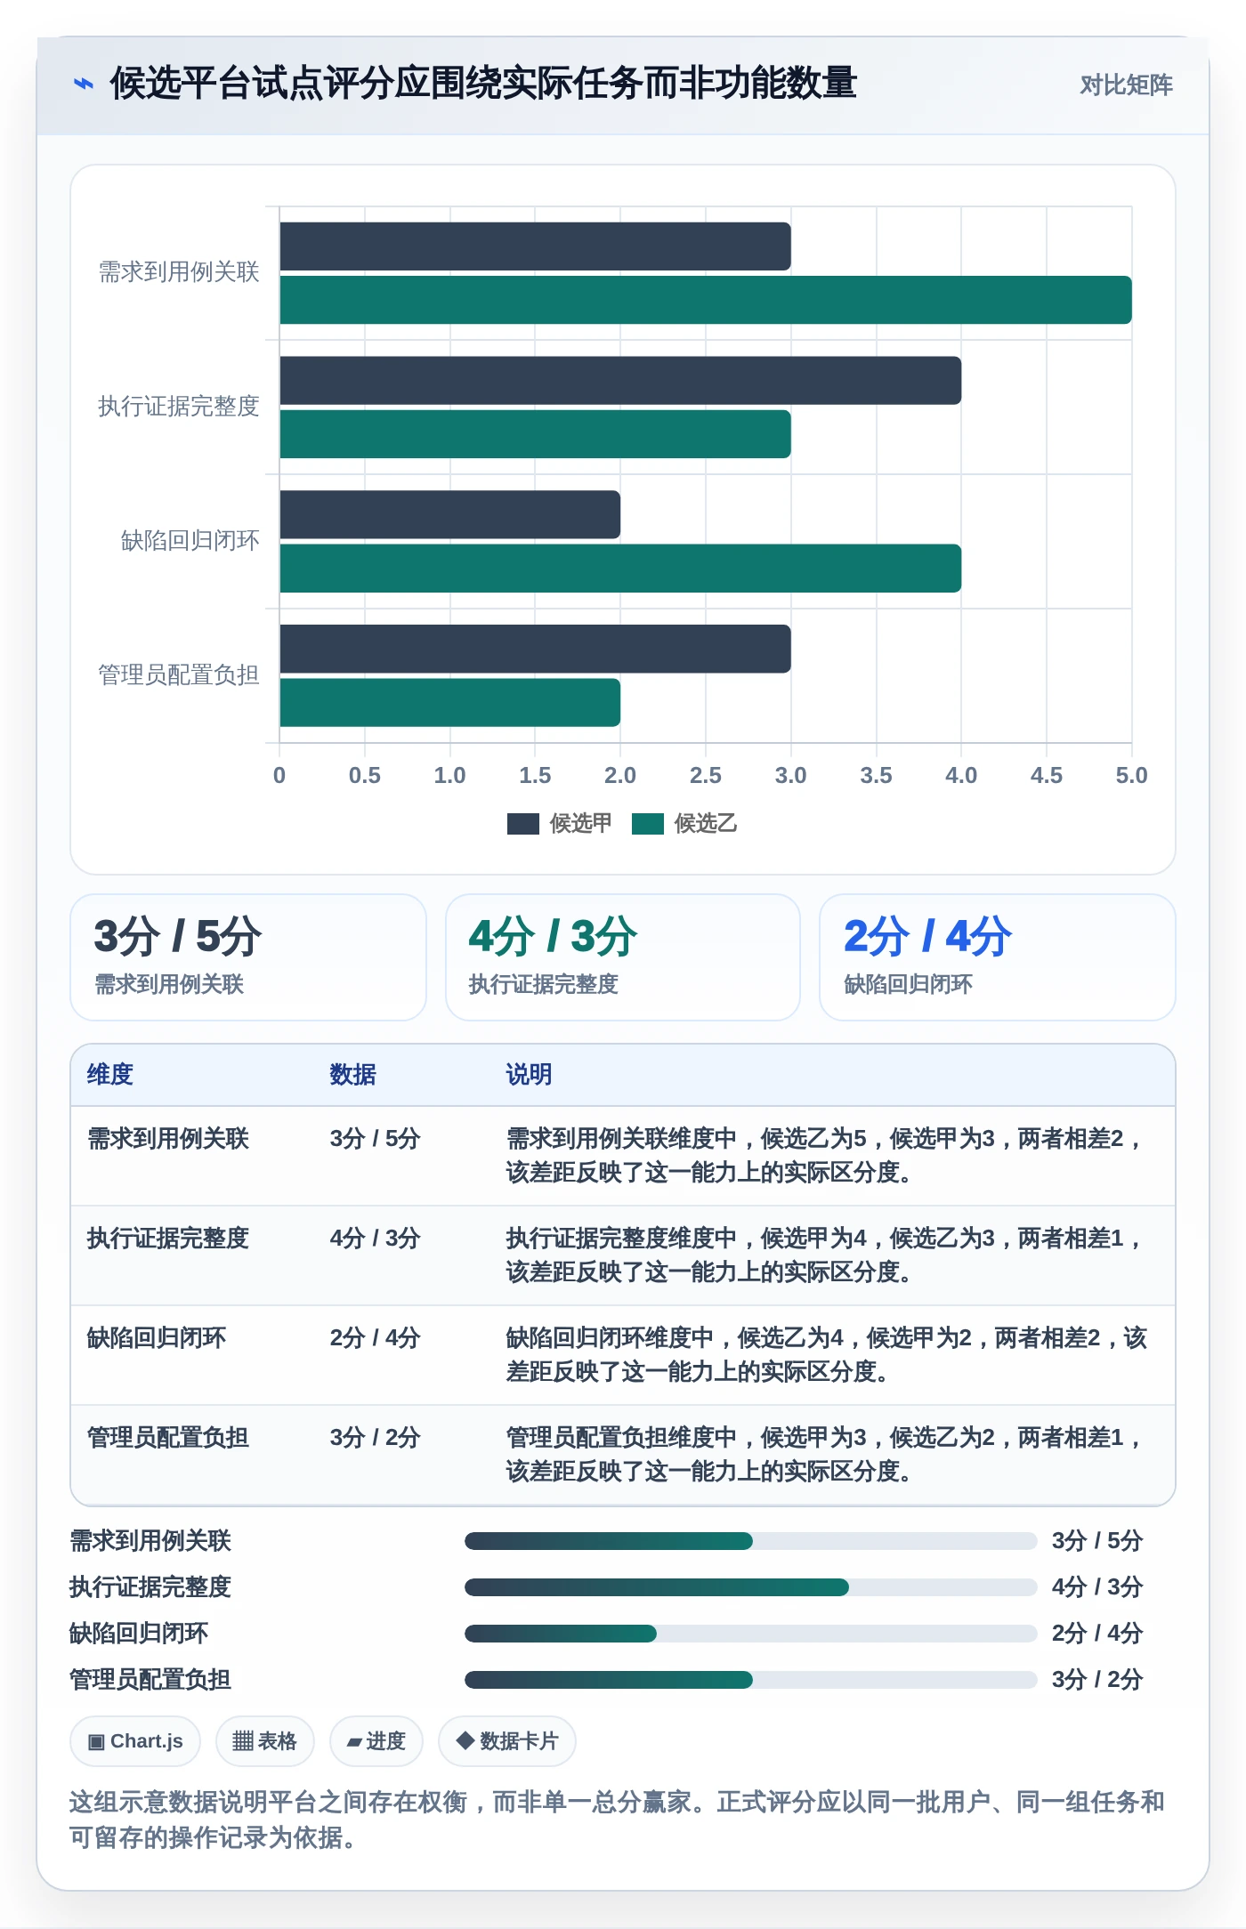
Task: Click the 4分 / 3分 table cell
Action: 375,1239
